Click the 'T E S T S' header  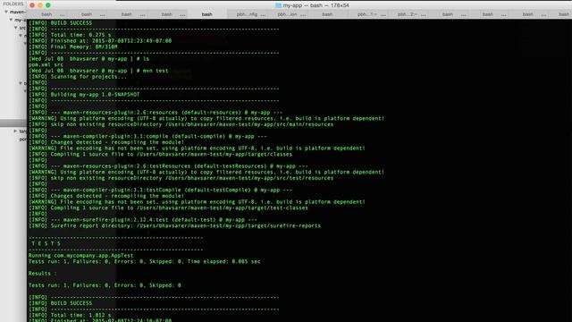pyautogui.click(x=46, y=243)
